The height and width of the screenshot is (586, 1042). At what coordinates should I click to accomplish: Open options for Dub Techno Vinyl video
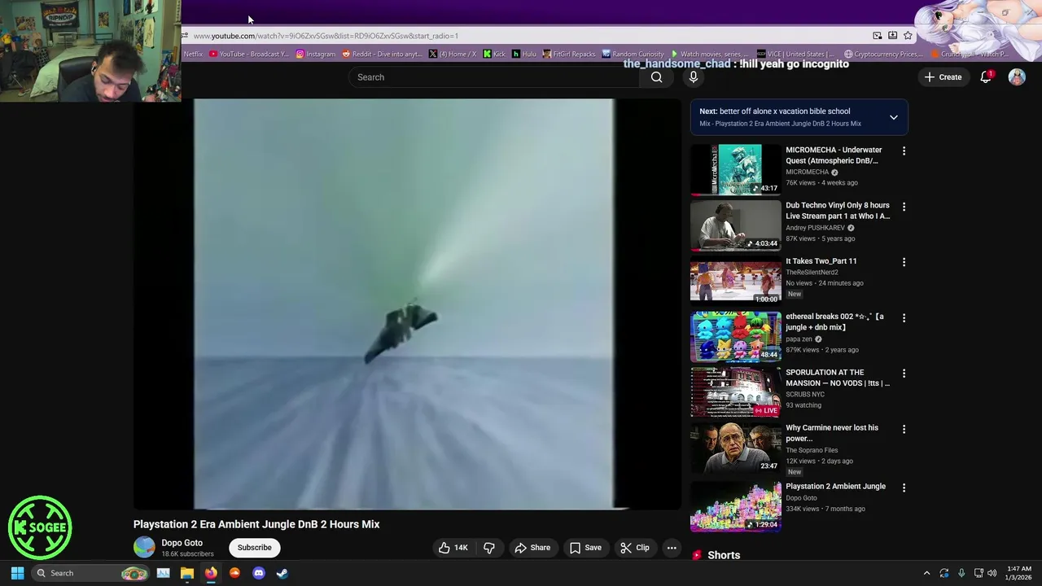click(x=904, y=207)
